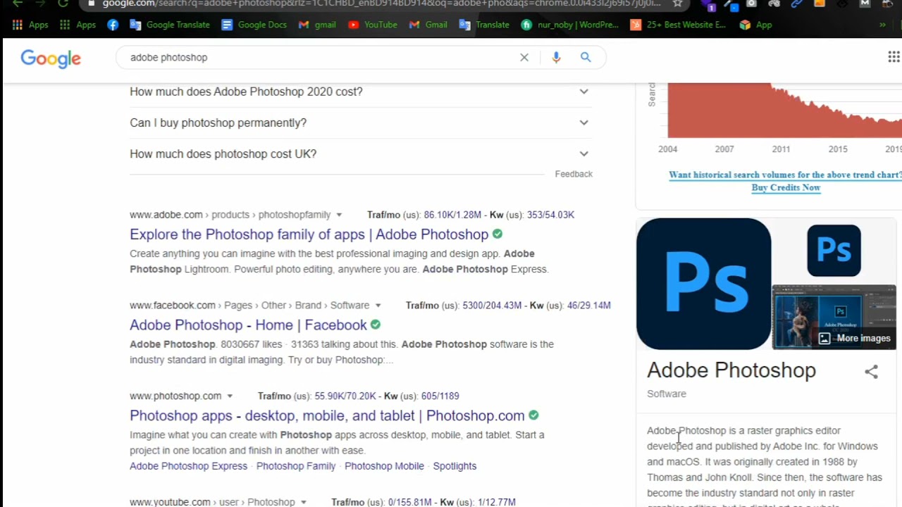Clear the search box with the X
Screen dimensions: 902x507
tap(524, 58)
